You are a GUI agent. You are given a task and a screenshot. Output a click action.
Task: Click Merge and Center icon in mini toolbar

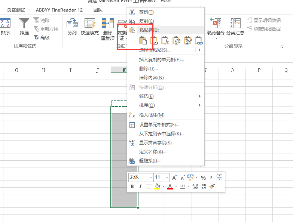tap(219, 178)
